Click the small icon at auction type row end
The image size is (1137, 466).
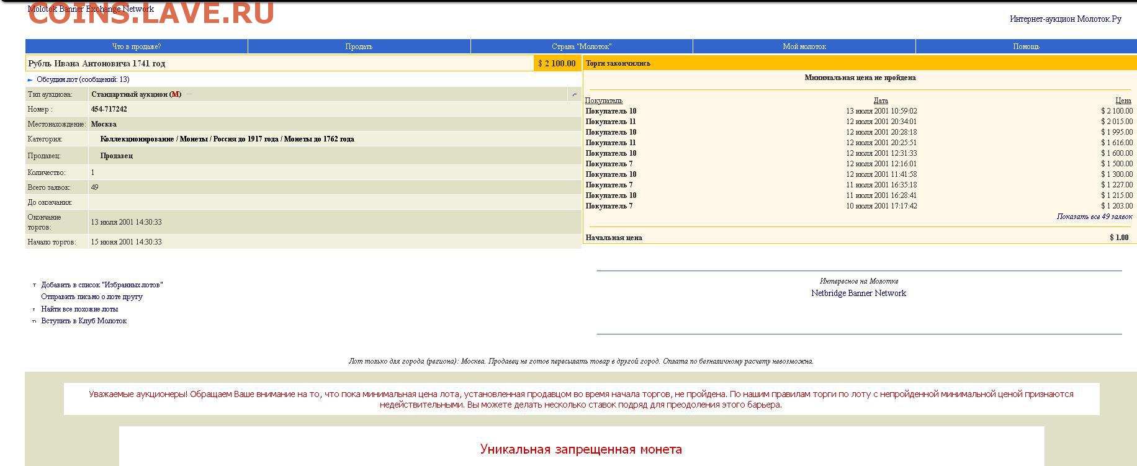point(574,95)
